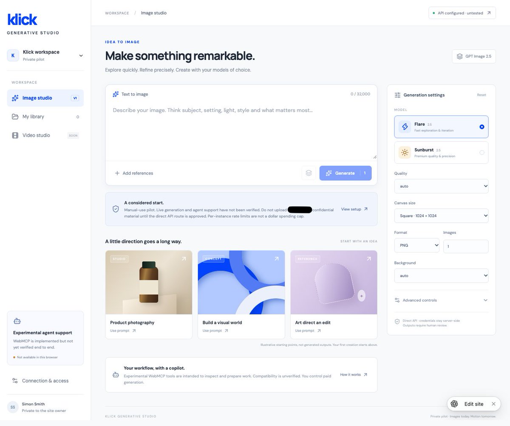510x426 pixels.
Task: Click the Art direct an edit thumbnail
Action: pyautogui.click(x=334, y=282)
